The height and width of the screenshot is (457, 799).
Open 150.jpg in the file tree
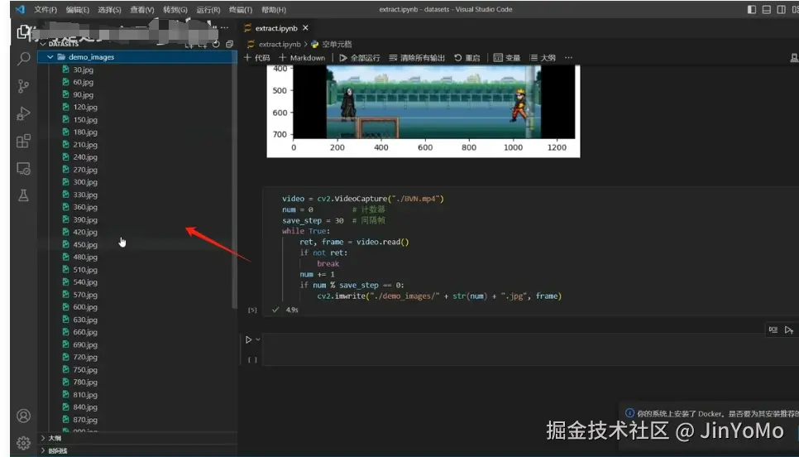coord(85,119)
